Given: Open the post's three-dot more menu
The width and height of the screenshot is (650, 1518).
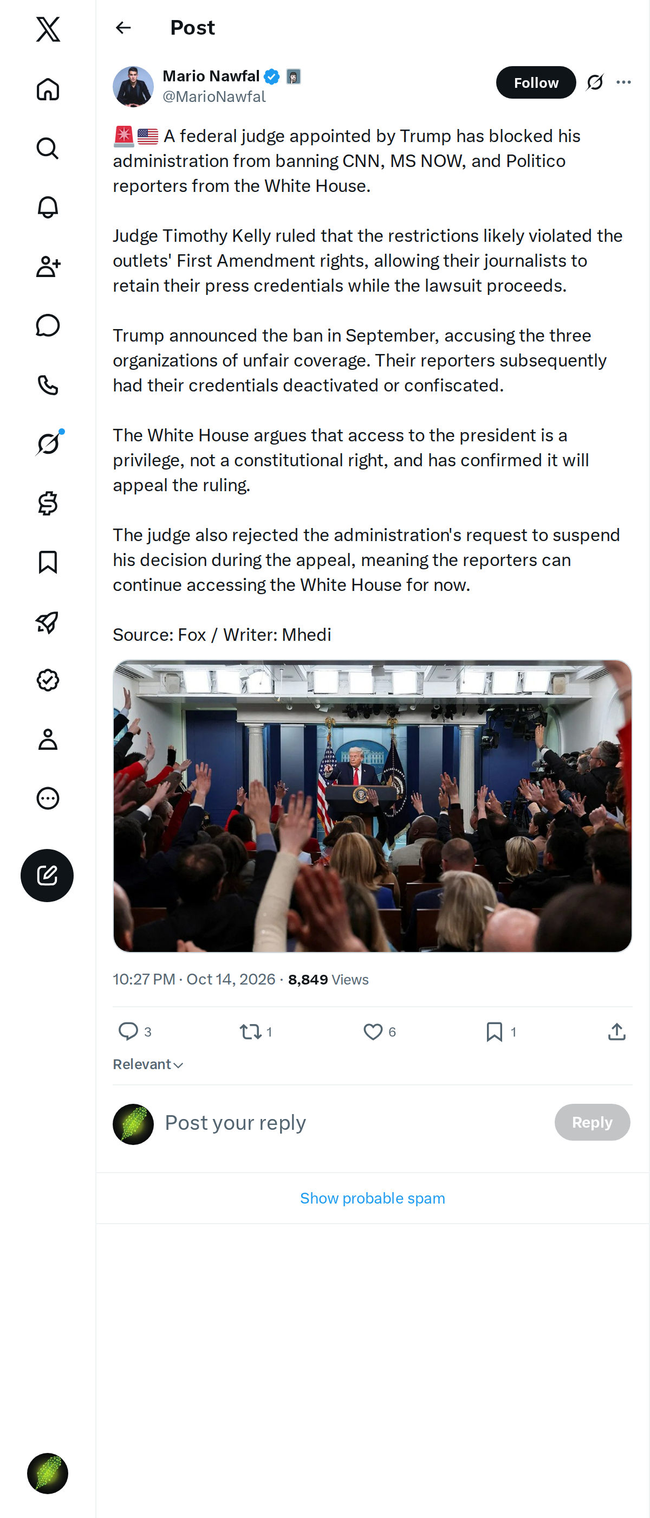Looking at the screenshot, I should (623, 82).
